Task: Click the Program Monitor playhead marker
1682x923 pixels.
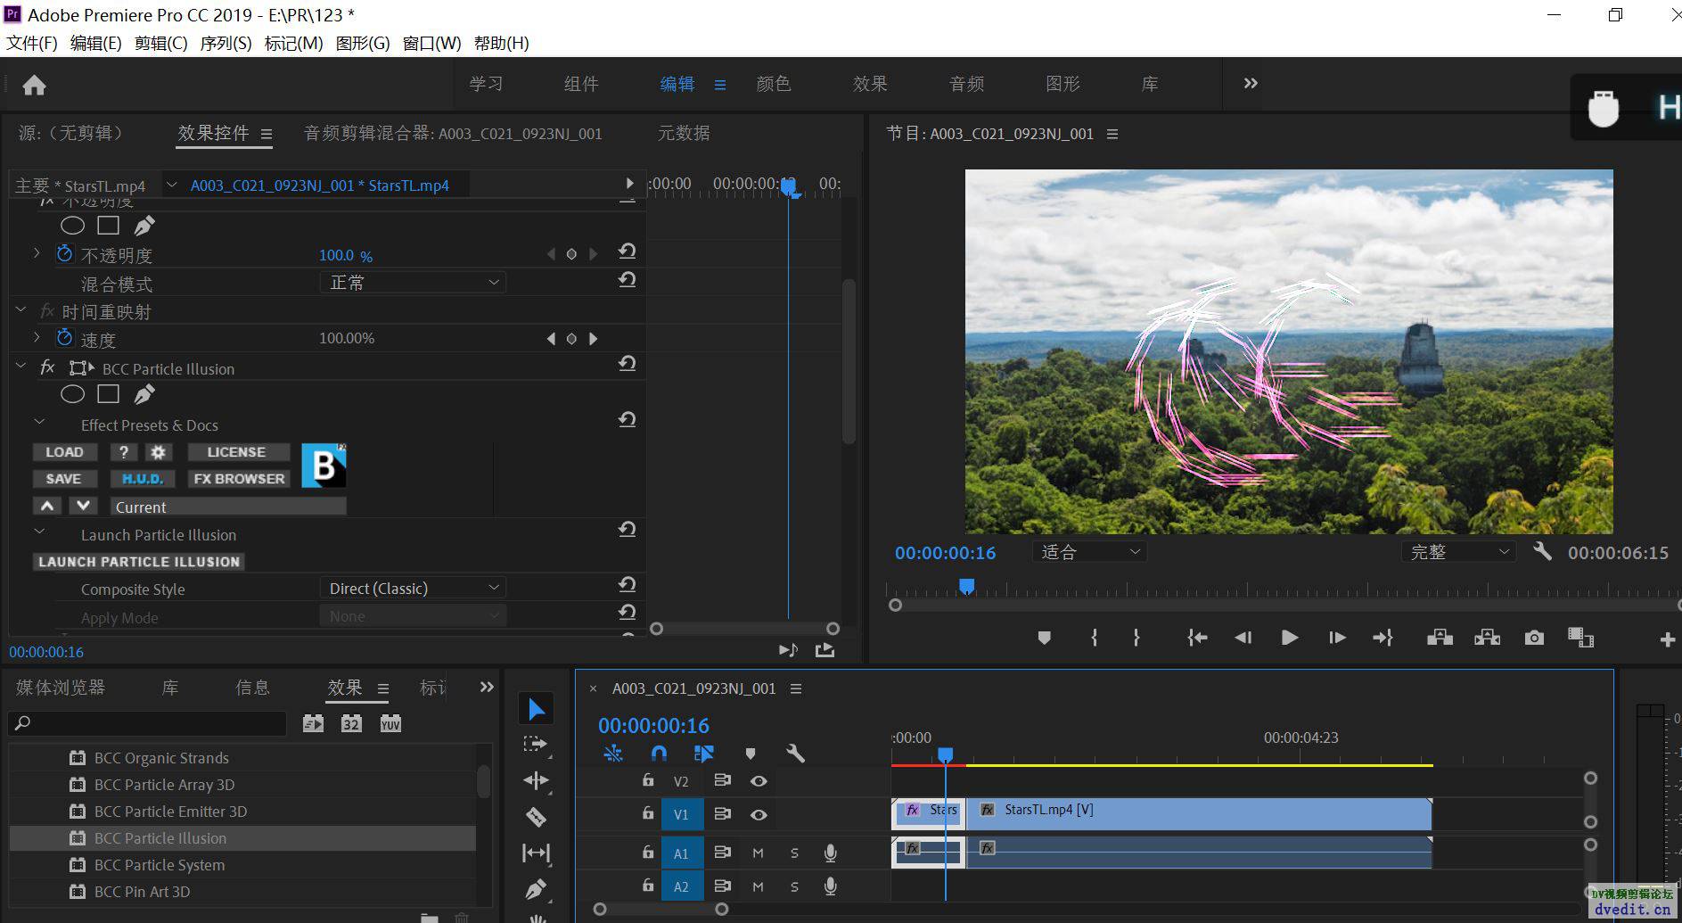Action: tap(966, 586)
